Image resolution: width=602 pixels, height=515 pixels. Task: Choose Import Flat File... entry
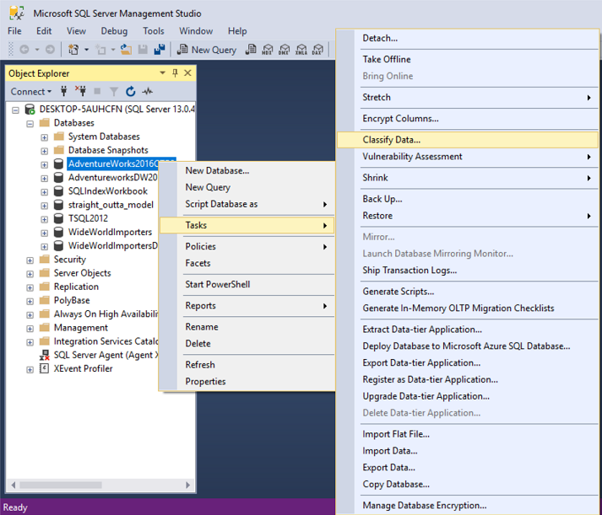click(x=467, y=434)
